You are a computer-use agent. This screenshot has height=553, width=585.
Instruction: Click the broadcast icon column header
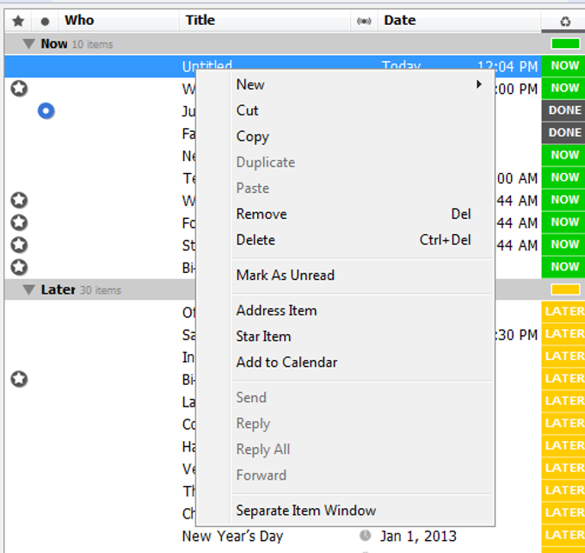(364, 22)
